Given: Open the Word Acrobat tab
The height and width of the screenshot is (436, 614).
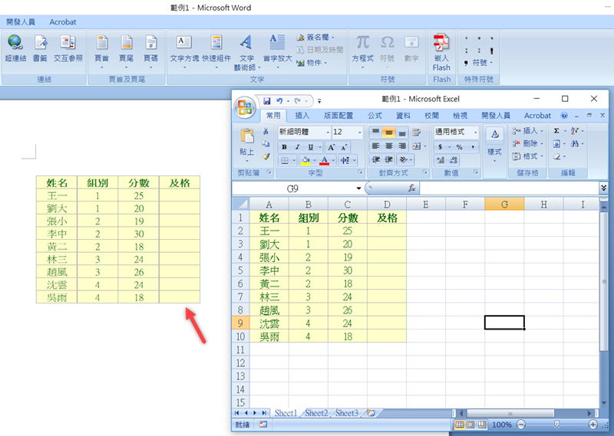Looking at the screenshot, I should 63,22.
